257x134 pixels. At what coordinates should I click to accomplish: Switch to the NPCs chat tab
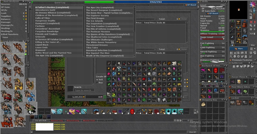tap(105, 120)
